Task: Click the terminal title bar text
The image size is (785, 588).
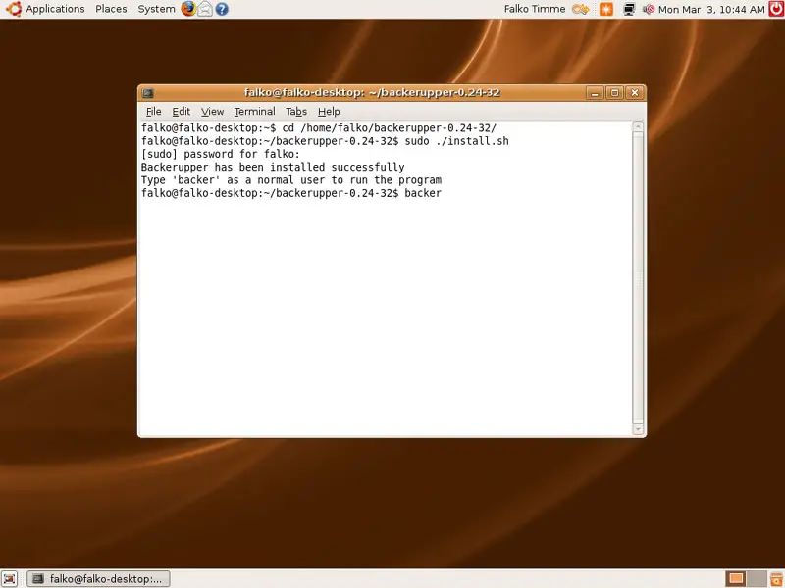Action: (372, 92)
